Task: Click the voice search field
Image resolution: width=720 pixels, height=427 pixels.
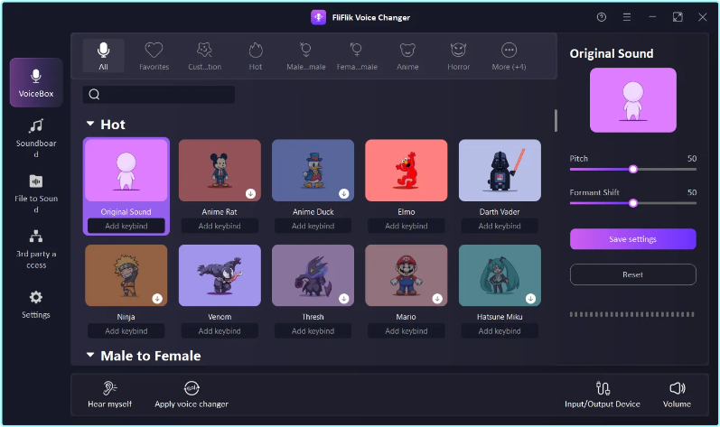Action: tap(159, 95)
